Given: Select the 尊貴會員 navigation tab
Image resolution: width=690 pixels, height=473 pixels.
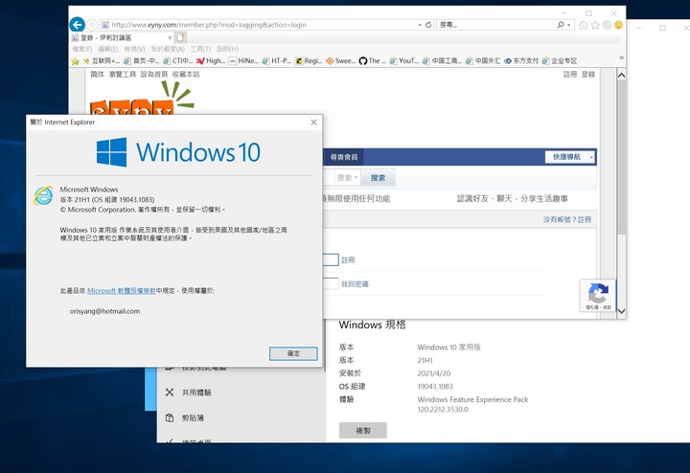Looking at the screenshot, I should [344, 157].
